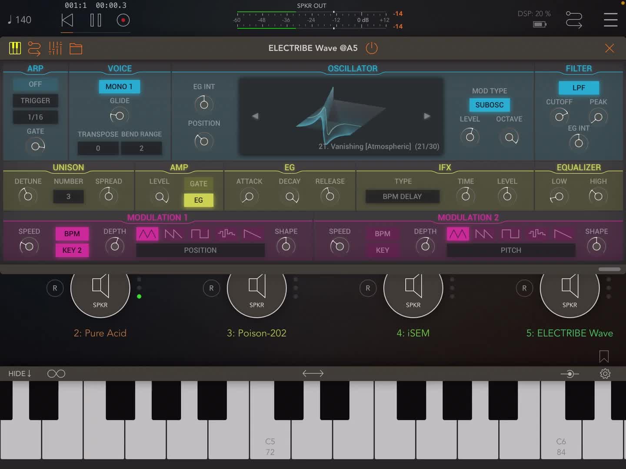Viewport: 626px width, 469px height.
Task: Open the main hamburger menu
Action: (x=610, y=20)
